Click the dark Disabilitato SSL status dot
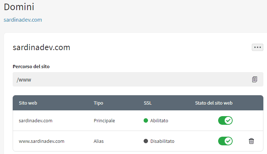 pos(146,141)
